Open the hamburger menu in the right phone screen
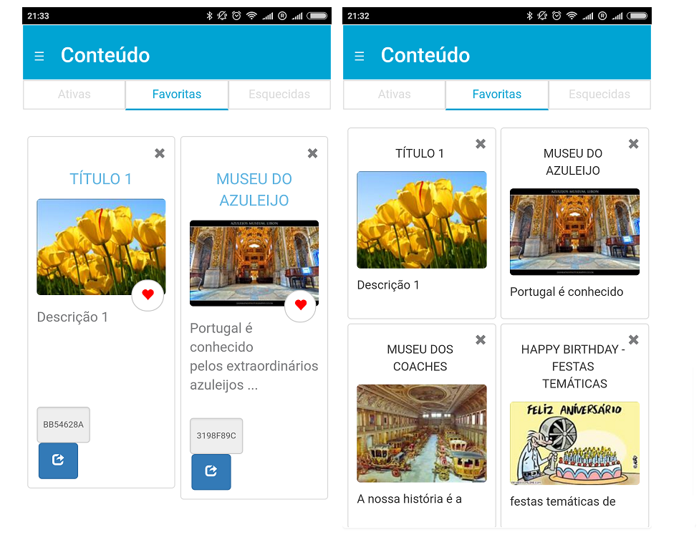This screenshot has width=699, height=550. click(360, 56)
